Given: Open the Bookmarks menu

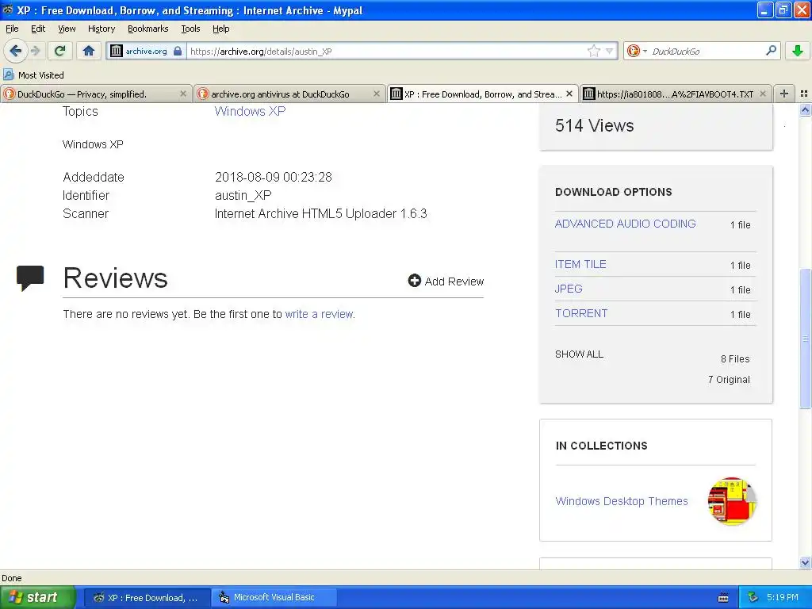Looking at the screenshot, I should pyautogui.click(x=148, y=29).
